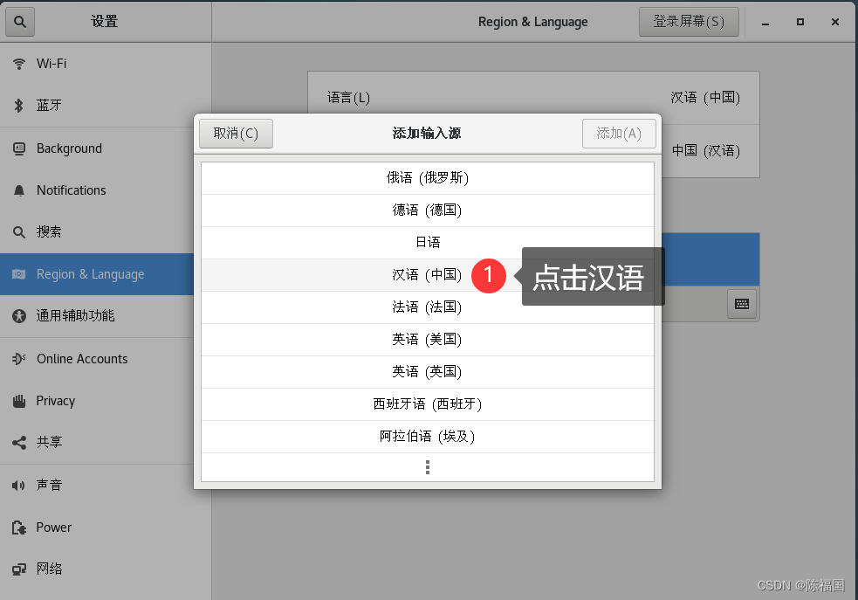
Task: Choose 汉语 (中国) in the list
Action: 428,275
